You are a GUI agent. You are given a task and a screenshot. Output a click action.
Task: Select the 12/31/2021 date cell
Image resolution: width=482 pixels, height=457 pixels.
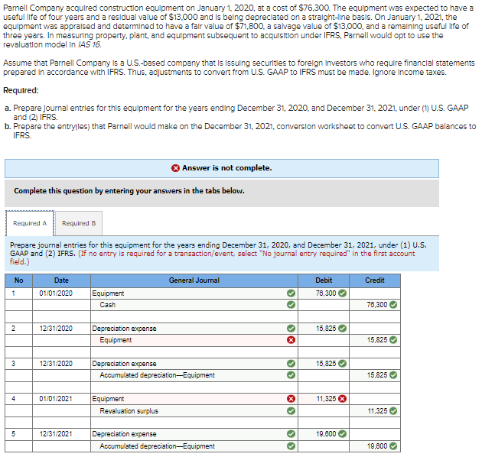(61, 434)
